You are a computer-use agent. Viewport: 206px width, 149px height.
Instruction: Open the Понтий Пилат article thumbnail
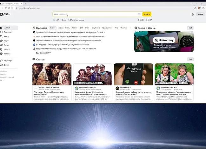pyautogui.click(x=52, y=74)
